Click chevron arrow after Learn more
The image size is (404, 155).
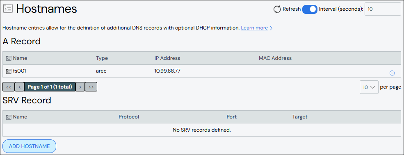(x=271, y=28)
